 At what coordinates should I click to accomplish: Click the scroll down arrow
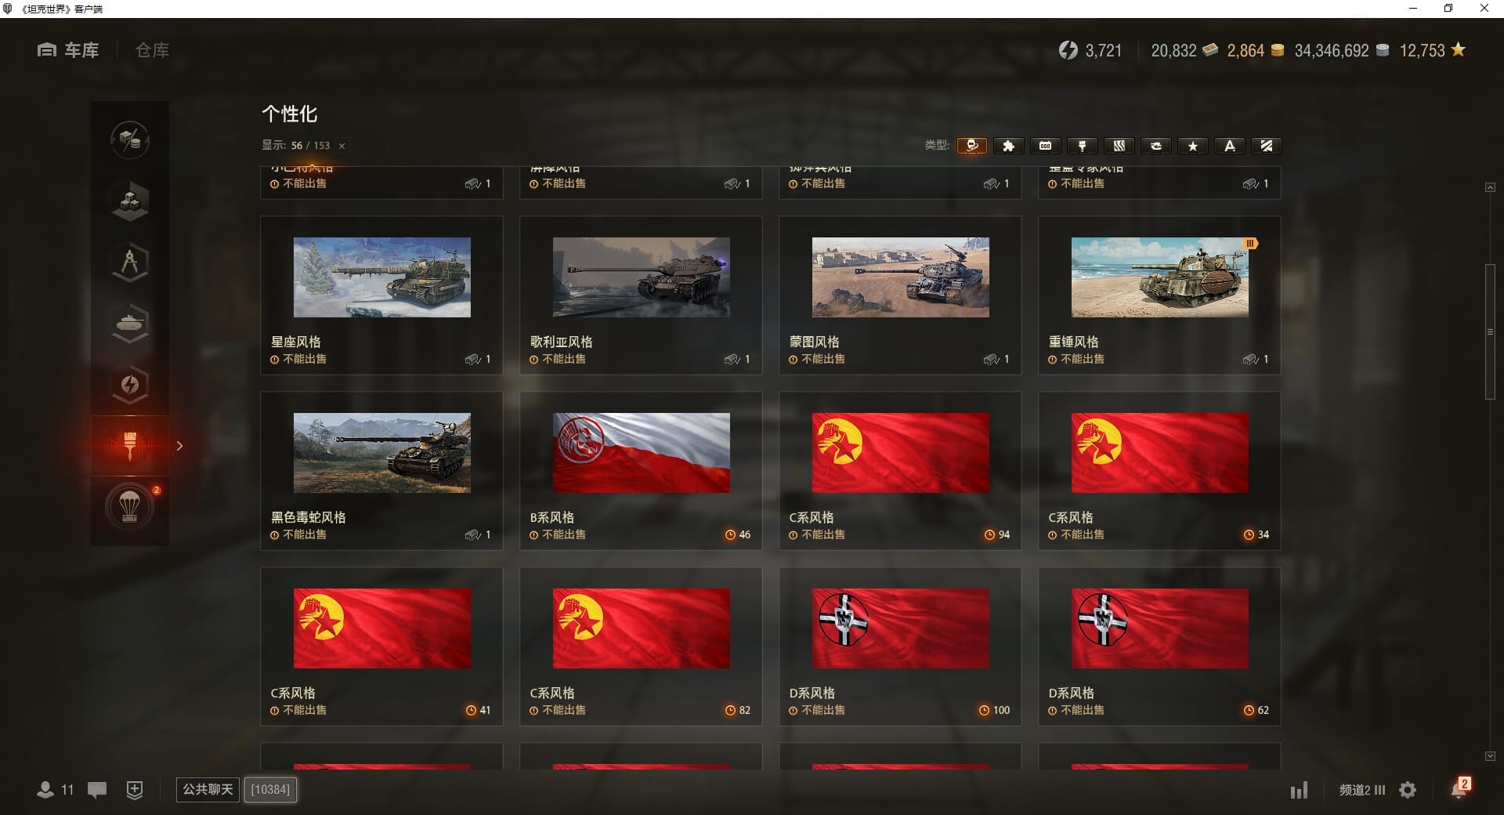(x=1490, y=756)
